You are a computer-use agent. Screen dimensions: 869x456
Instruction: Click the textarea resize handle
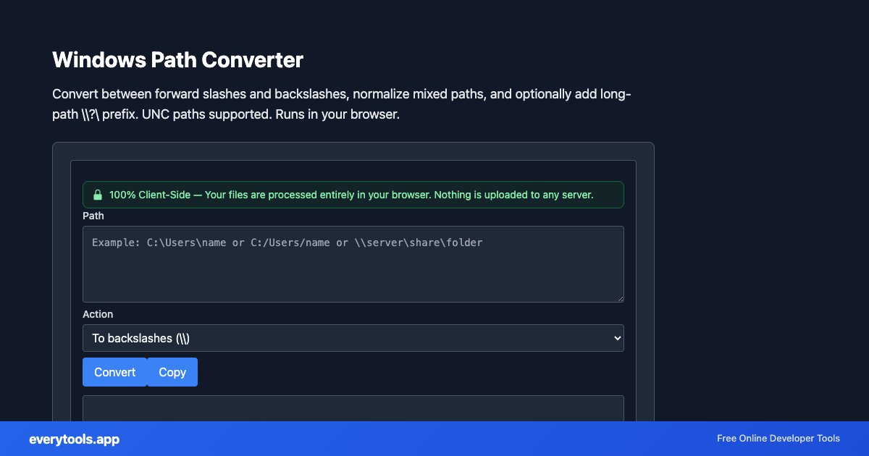[621, 298]
